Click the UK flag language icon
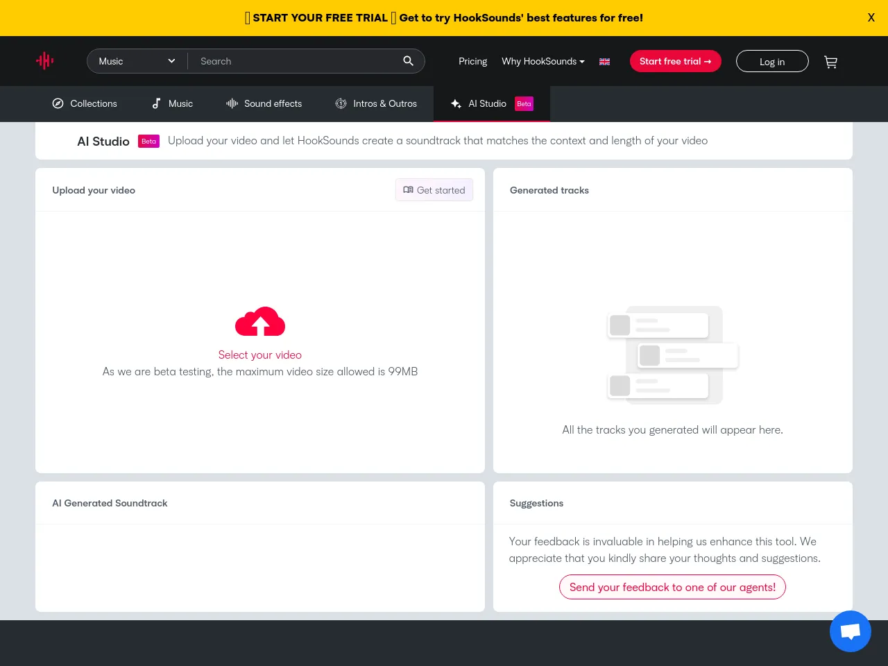 (604, 62)
